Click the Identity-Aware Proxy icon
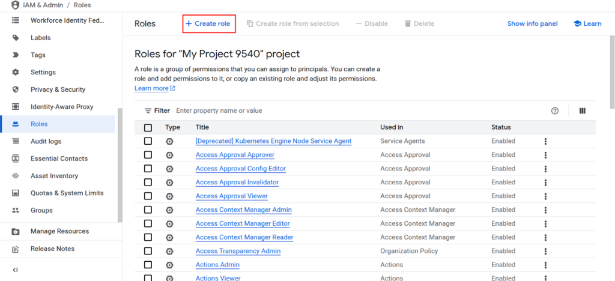The image size is (615, 281). (15, 107)
